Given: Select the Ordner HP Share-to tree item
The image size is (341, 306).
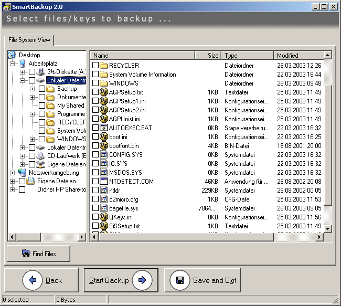Looking at the screenshot, I should point(61,189).
